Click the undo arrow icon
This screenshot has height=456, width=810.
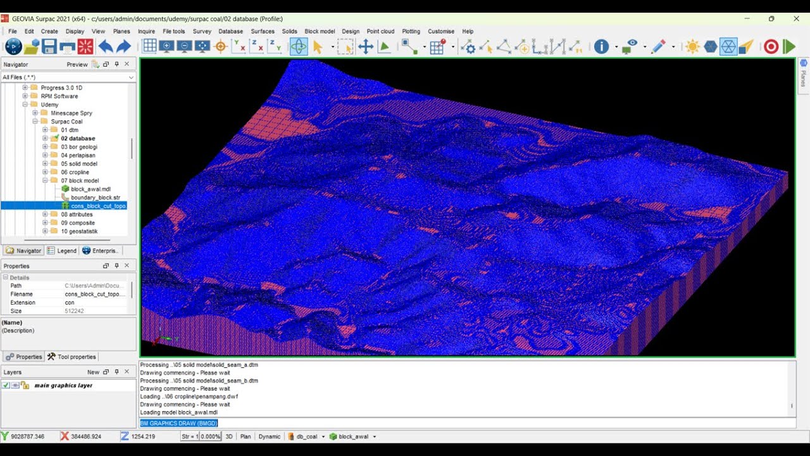(105, 46)
